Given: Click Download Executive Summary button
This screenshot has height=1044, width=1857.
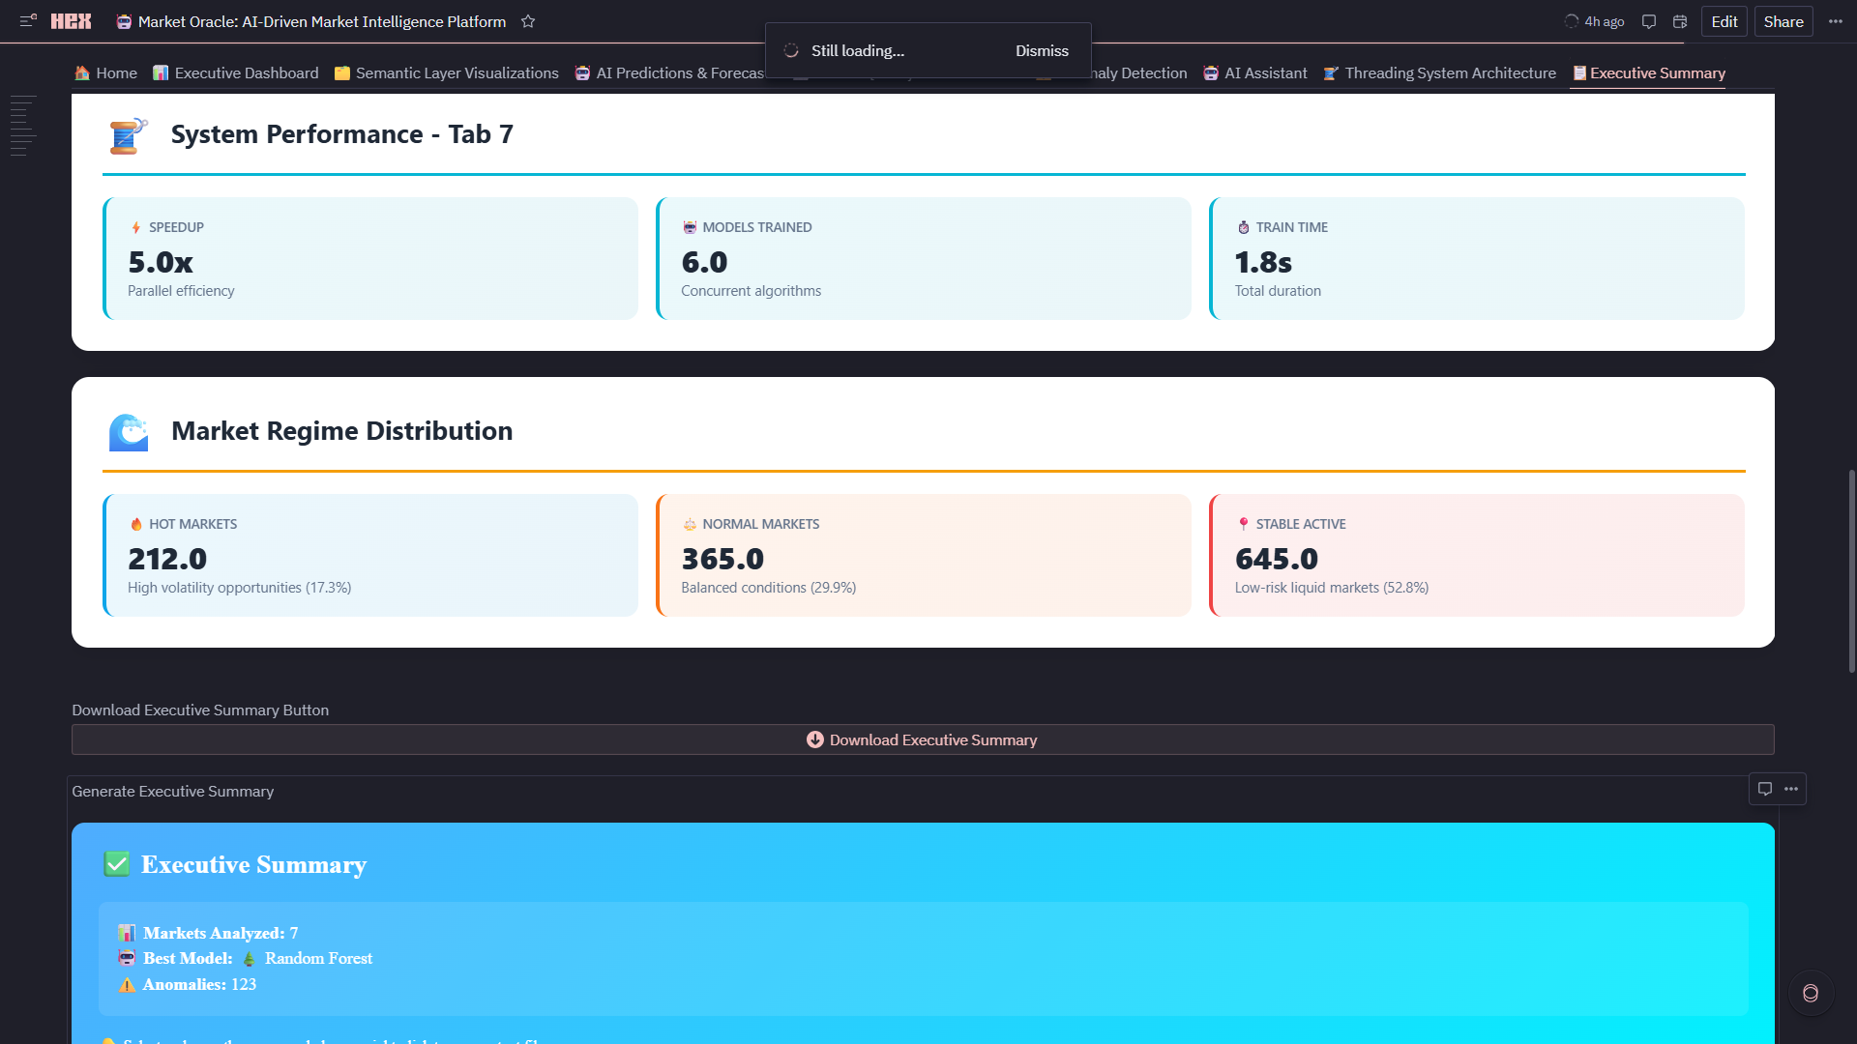Looking at the screenshot, I should [922, 739].
